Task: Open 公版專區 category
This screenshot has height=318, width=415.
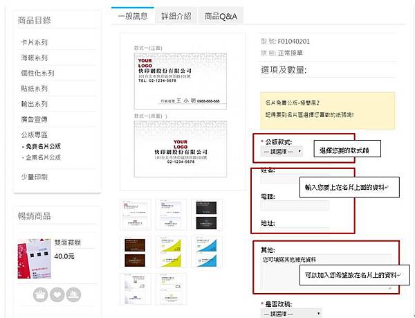Action: tap(35, 134)
